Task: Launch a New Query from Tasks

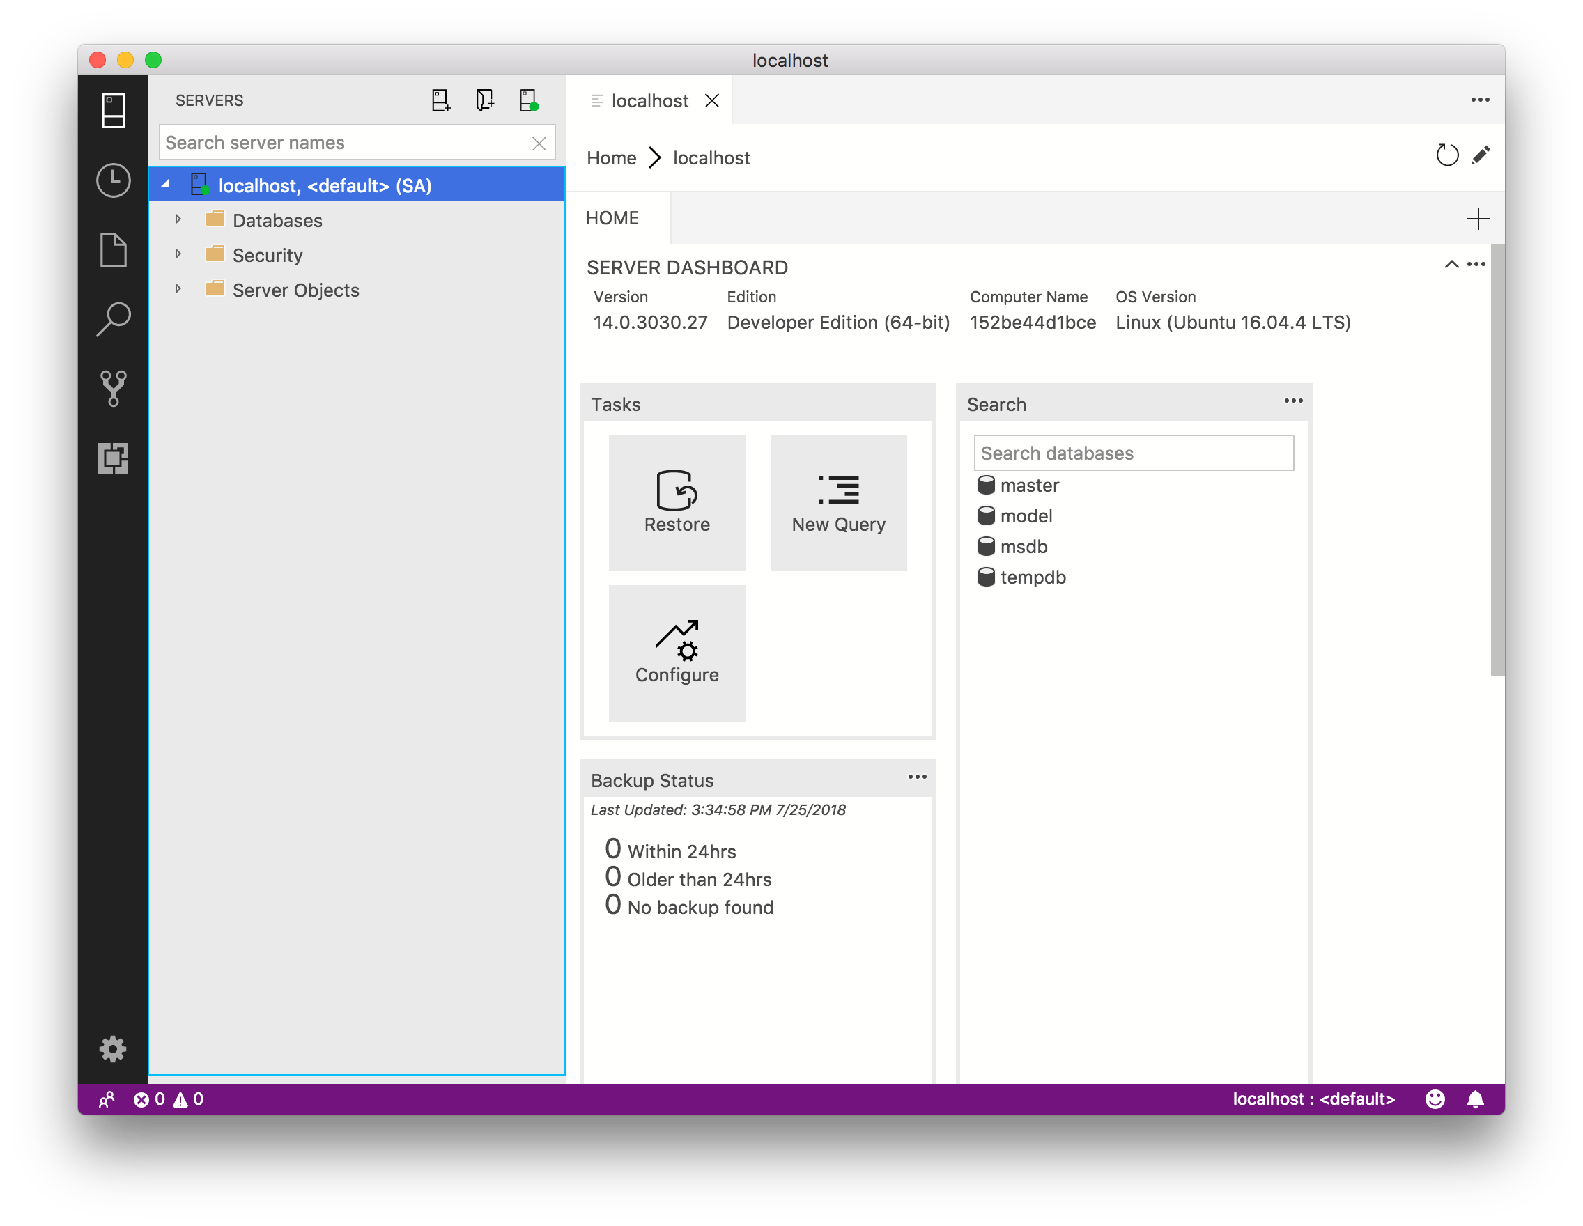Action: 838,502
